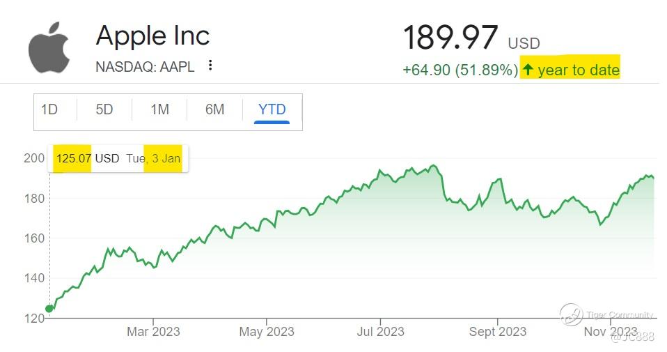Click the NASDAQ: AAPL ticker label
The width and height of the screenshot is (667, 352).
click(x=145, y=66)
